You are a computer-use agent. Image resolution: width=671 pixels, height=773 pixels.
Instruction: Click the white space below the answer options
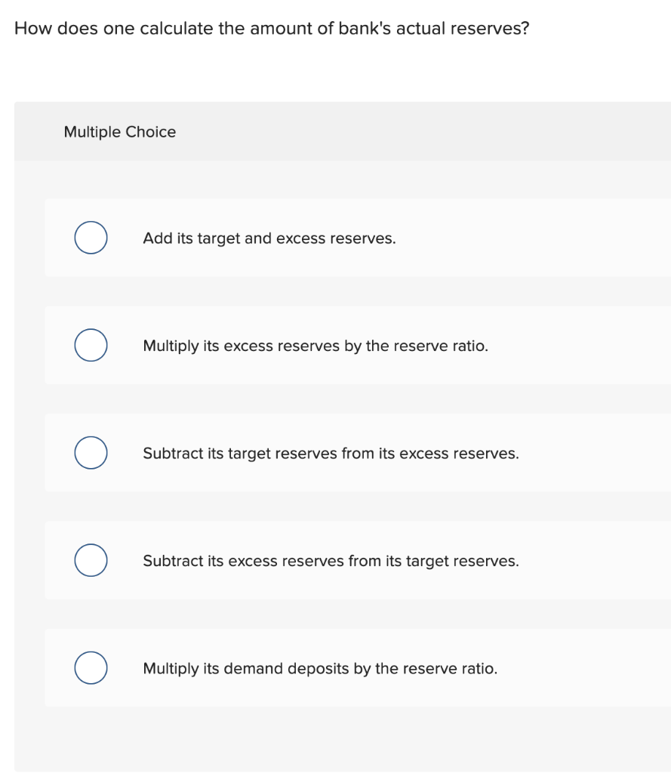point(340,736)
